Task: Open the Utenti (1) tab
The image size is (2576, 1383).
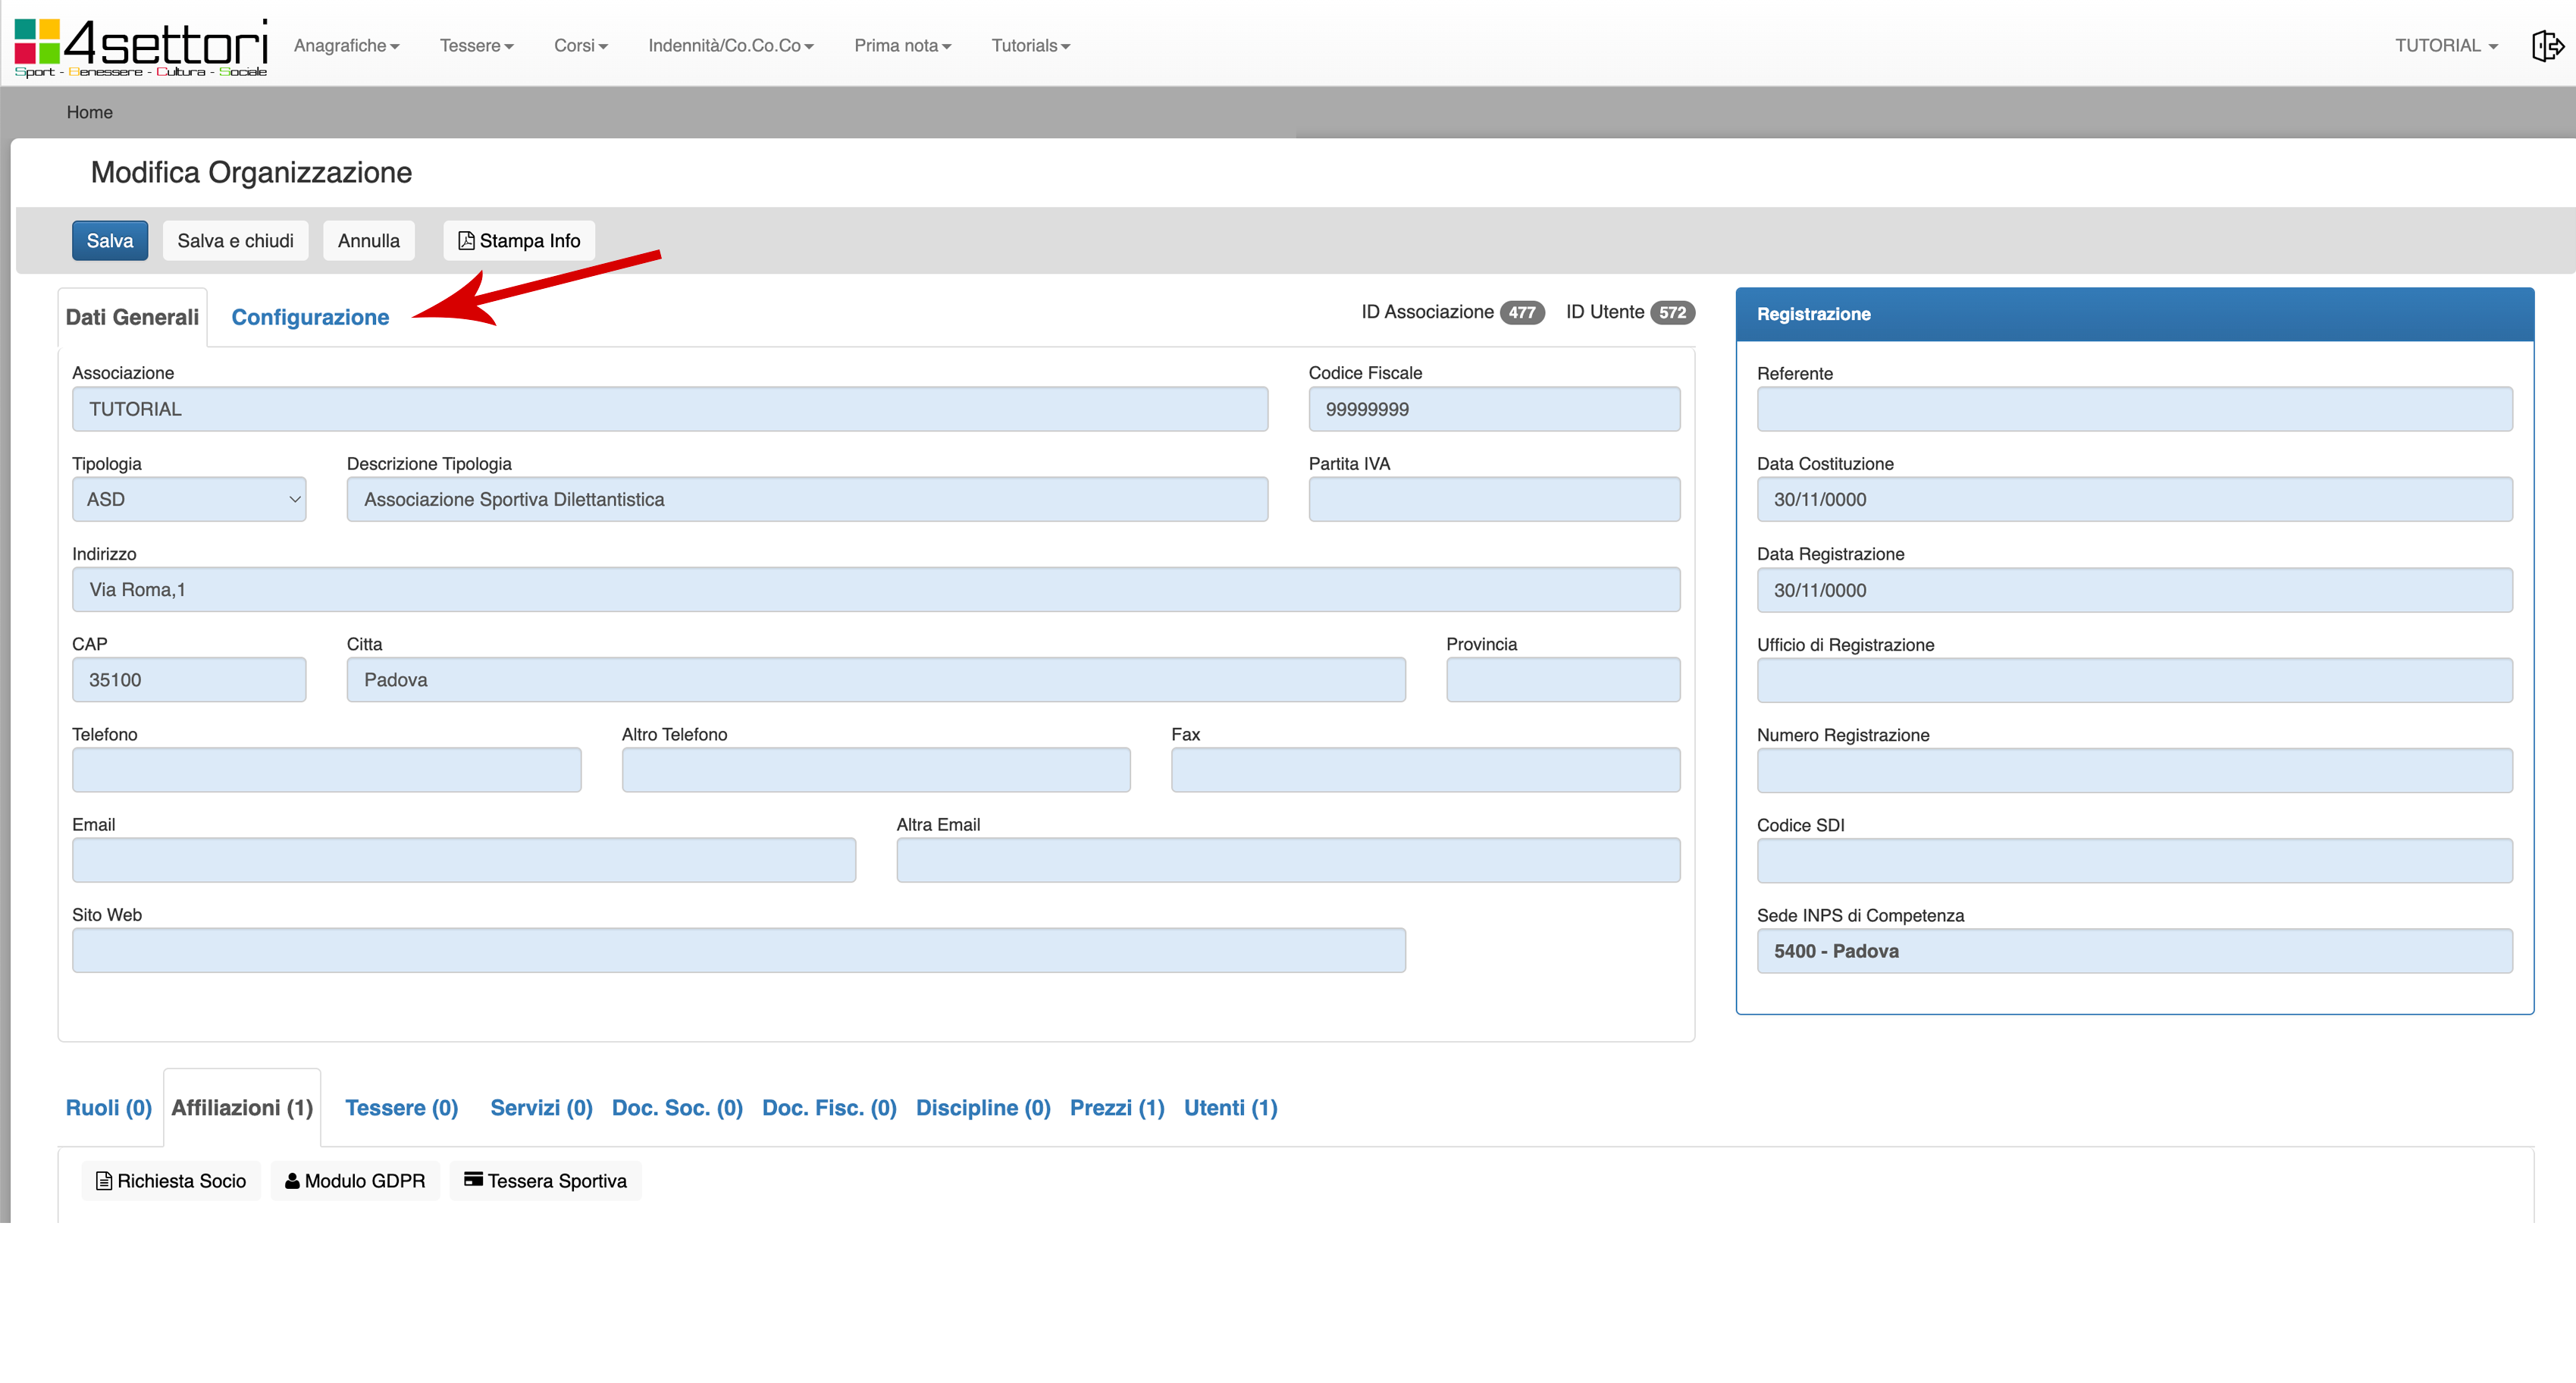Action: click(x=1230, y=1108)
